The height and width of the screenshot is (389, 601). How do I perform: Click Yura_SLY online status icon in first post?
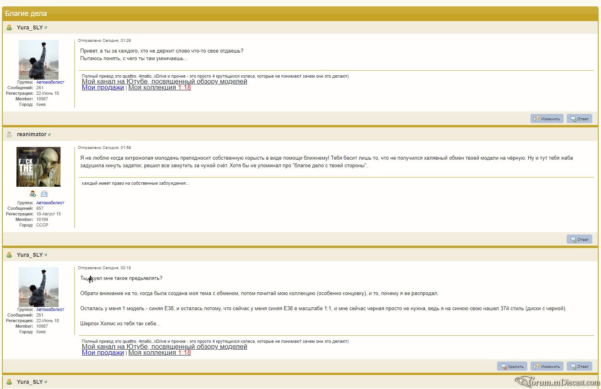pos(9,27)
